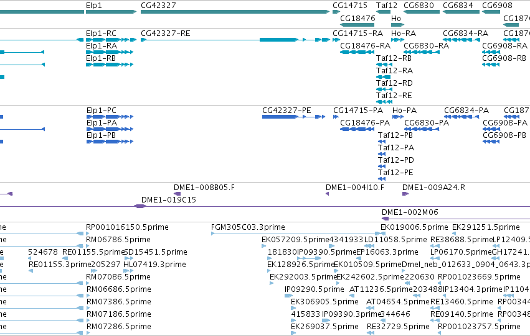Viewport: 530px width, 336px height.
Task: Click the EK291251.5prime EST
Action: click(454, 234)
